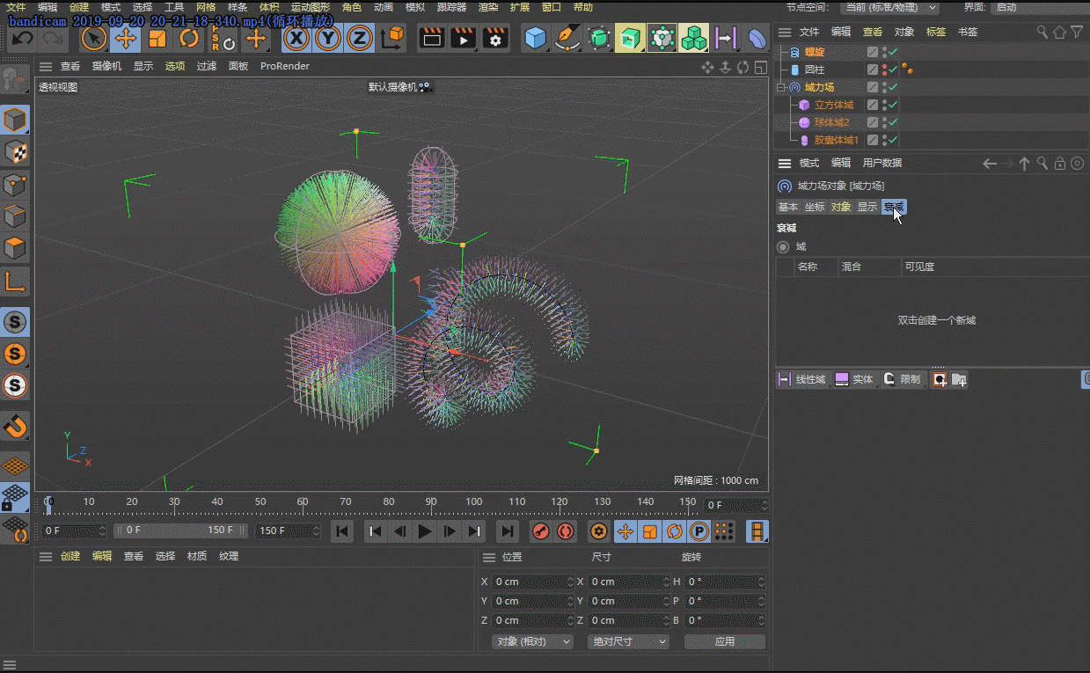Activate the Scale tool in top toolbar
Image resolution: width=1090 pixels, height=673 pixels.
pyautogui.click(x=157, y=39)
